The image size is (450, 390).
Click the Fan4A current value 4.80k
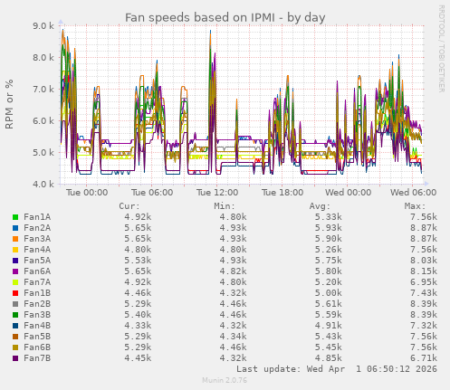(x=138, y=250)
